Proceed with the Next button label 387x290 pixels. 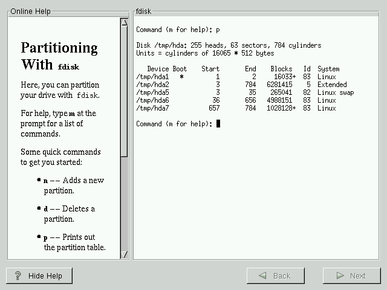click(357, 275)
